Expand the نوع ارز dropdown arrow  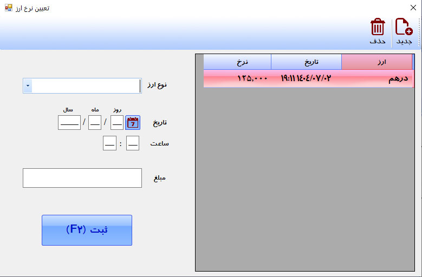(28, 86)
